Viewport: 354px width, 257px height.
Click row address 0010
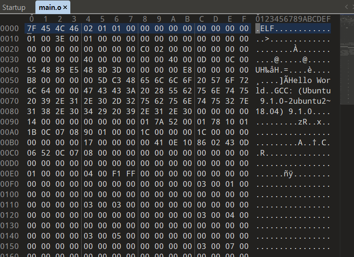pos(9,39)
